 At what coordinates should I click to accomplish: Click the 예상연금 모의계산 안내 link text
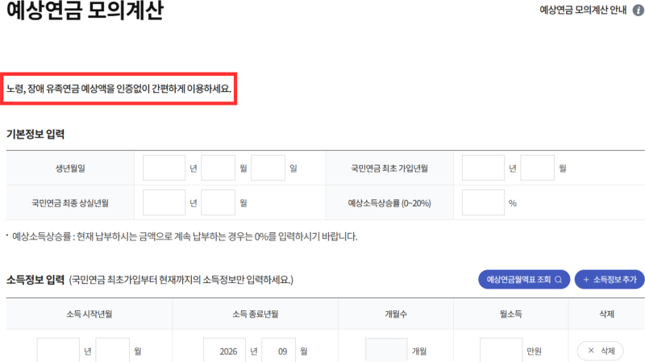coord(583,10)
